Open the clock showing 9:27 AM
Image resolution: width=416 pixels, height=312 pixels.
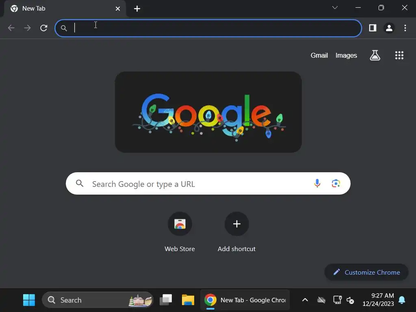[378, 299]
